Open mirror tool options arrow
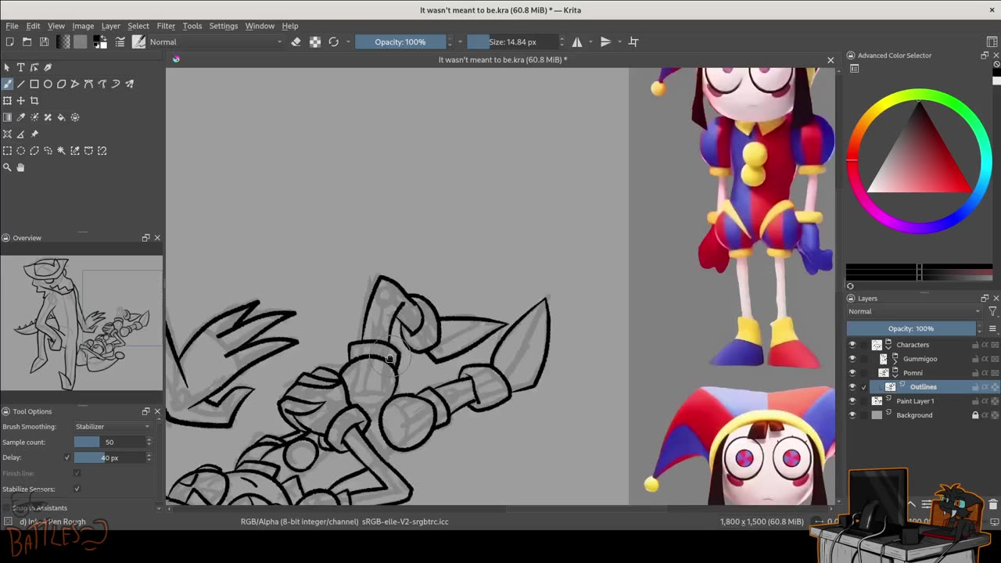Screen dimensions: 1001x563 pos(591,42)
